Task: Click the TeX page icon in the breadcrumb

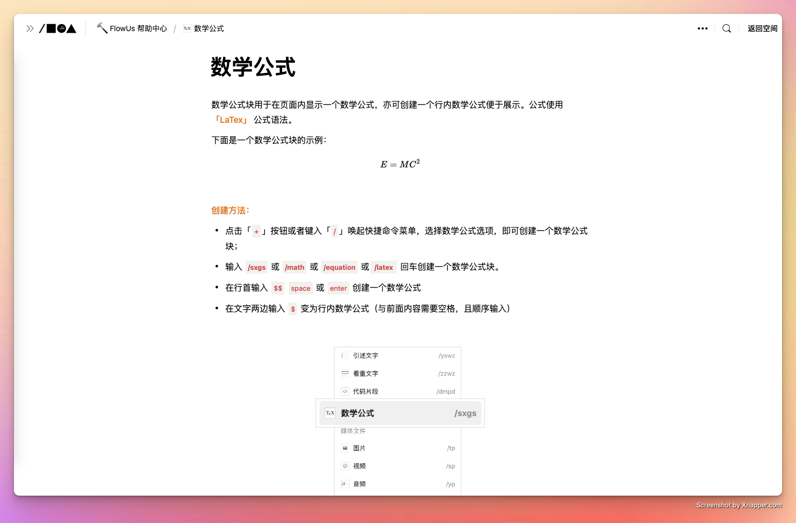Action: coord(187,28)
